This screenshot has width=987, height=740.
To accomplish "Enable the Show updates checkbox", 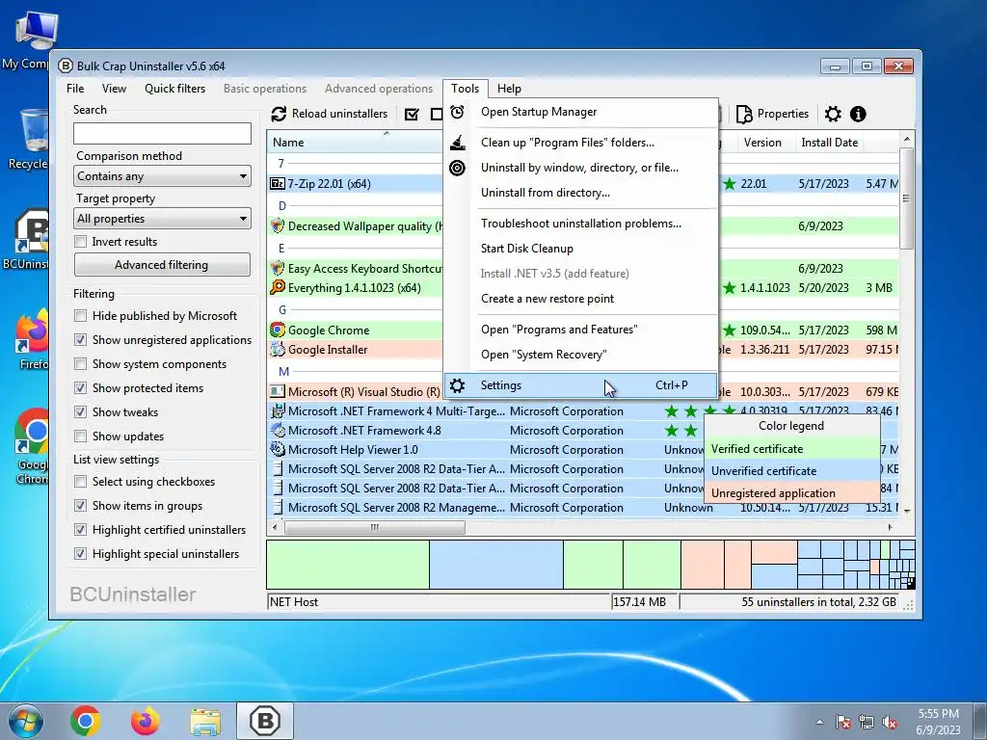I will click(80, 436).
